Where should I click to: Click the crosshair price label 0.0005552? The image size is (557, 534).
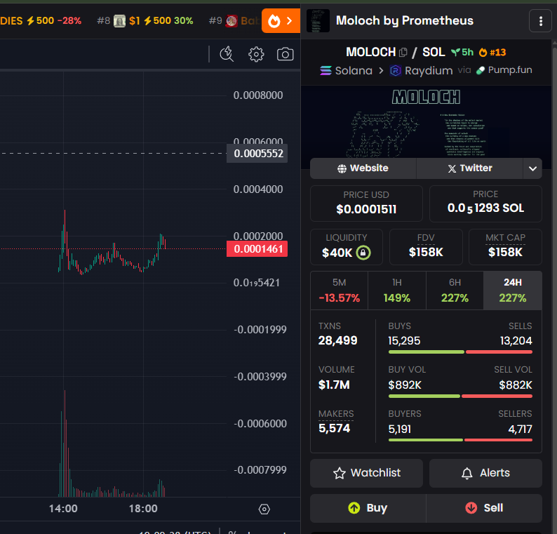click(x=257, y=154)
